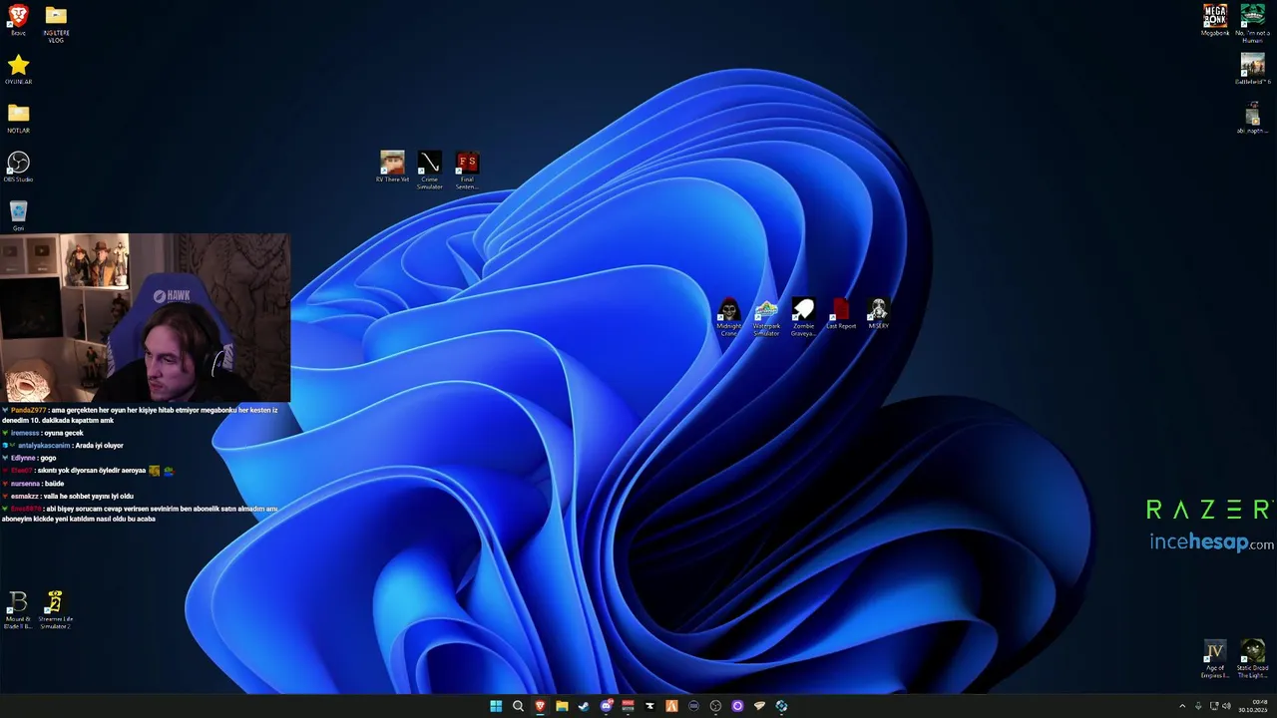Viewport: 1277px width, 718px height.
Task: Open the Windows Start menu
Action: tap(496, 706)
